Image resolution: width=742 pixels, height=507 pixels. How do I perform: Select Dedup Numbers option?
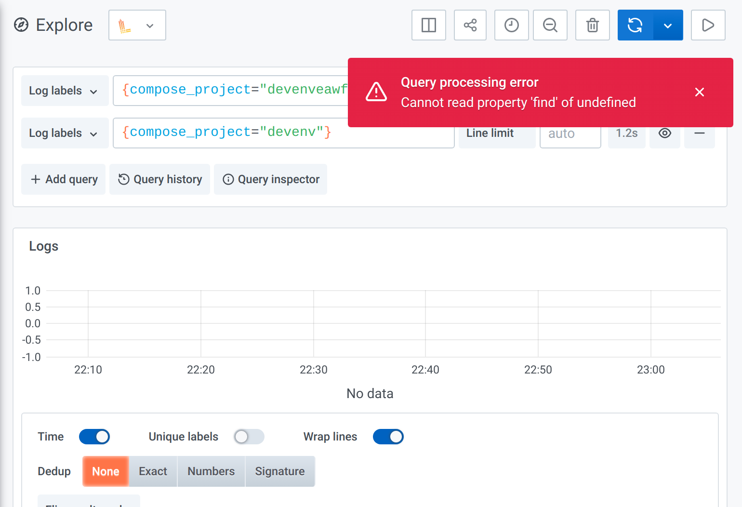pyautogui.click(x=211, y=471)
